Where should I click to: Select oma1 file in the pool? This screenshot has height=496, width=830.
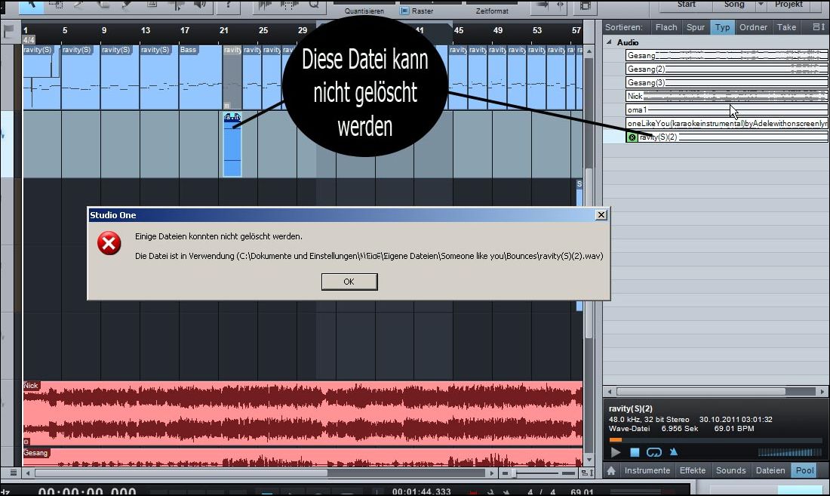[x=726, y=110]
